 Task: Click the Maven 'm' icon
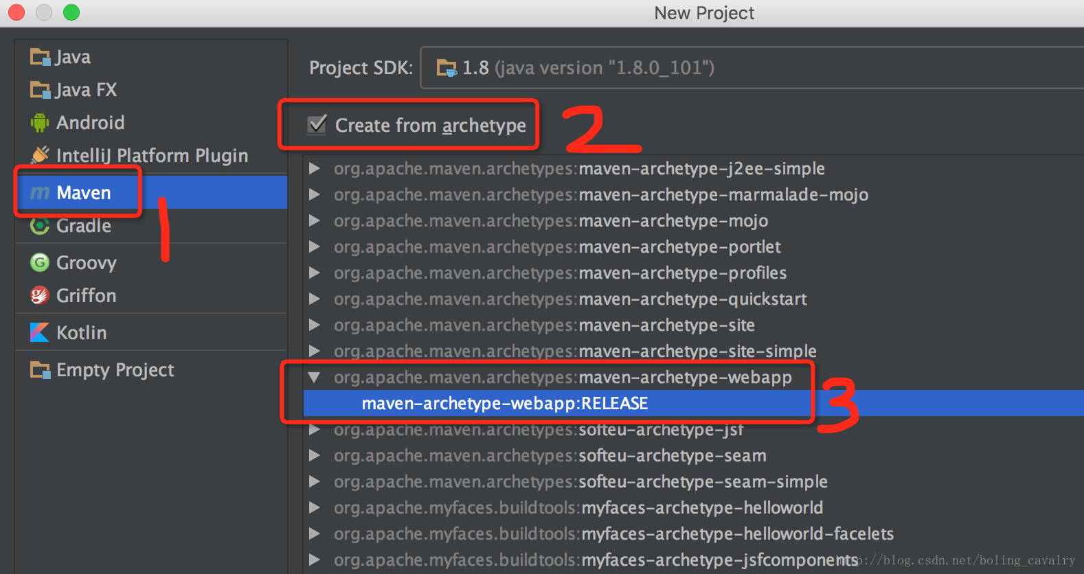(x=40, y=193)
